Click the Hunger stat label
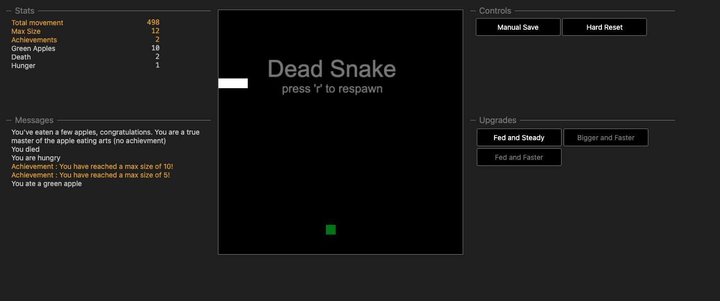The image size is (720, 301). click(x=23, y=66)
